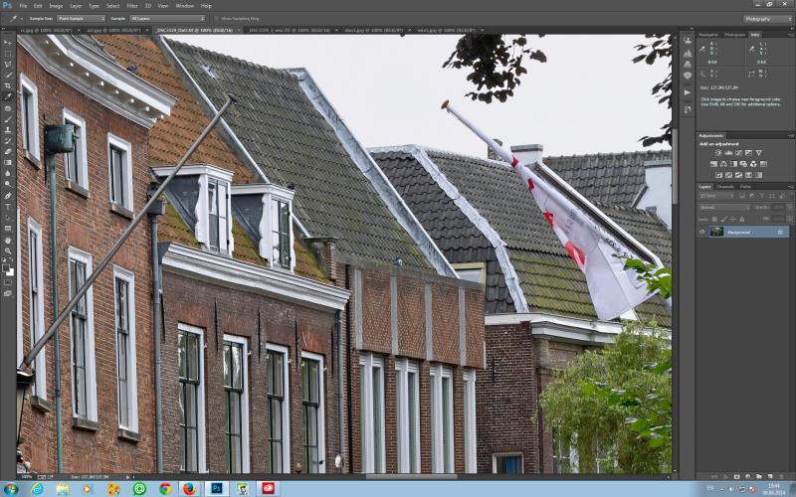Open the Image menu
The height and width of the screenshot is (497, 796).
click(x=56, y=6)
